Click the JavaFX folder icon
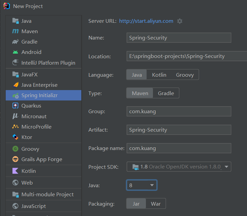Viewport: 247px width, 216px height. (x=15, y=74)
